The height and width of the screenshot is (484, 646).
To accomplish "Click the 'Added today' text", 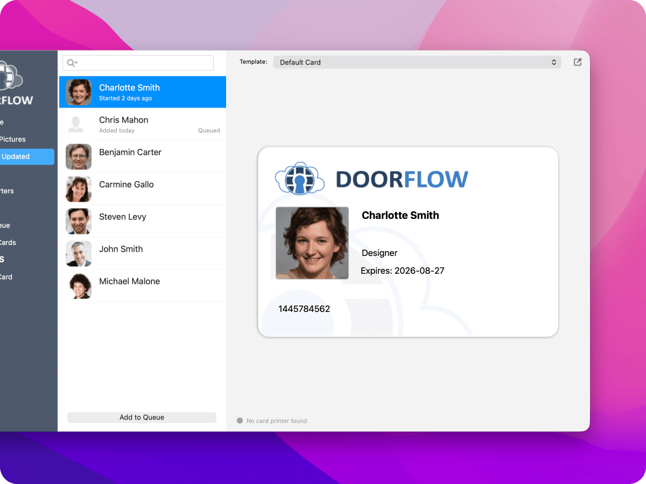I will click(x=117, y=131).
